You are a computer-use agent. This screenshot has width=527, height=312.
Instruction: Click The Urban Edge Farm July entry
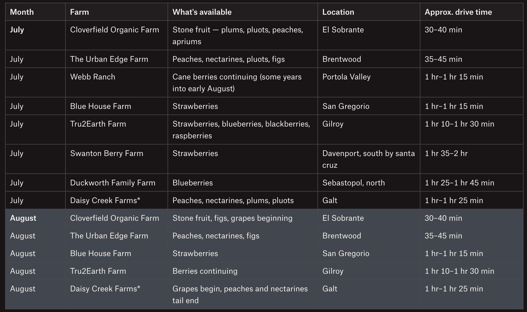(x=109, y=59)
